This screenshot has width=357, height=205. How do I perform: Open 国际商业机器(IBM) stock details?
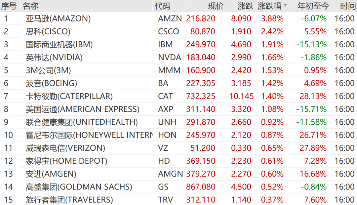59,44
